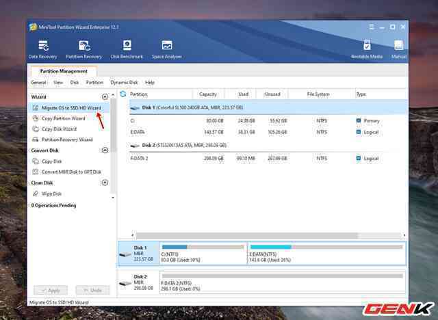The height and width of the screenshot is (320, 438).
Task: Click the Primary type cell for C:
Action: click(368, 121)
